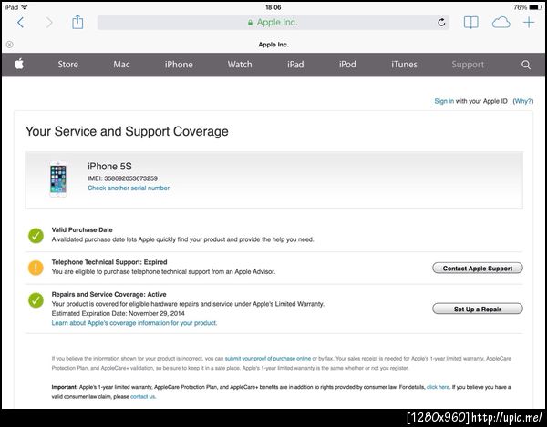
Task: Open the iPhone menu item
Action: [179, 65]
